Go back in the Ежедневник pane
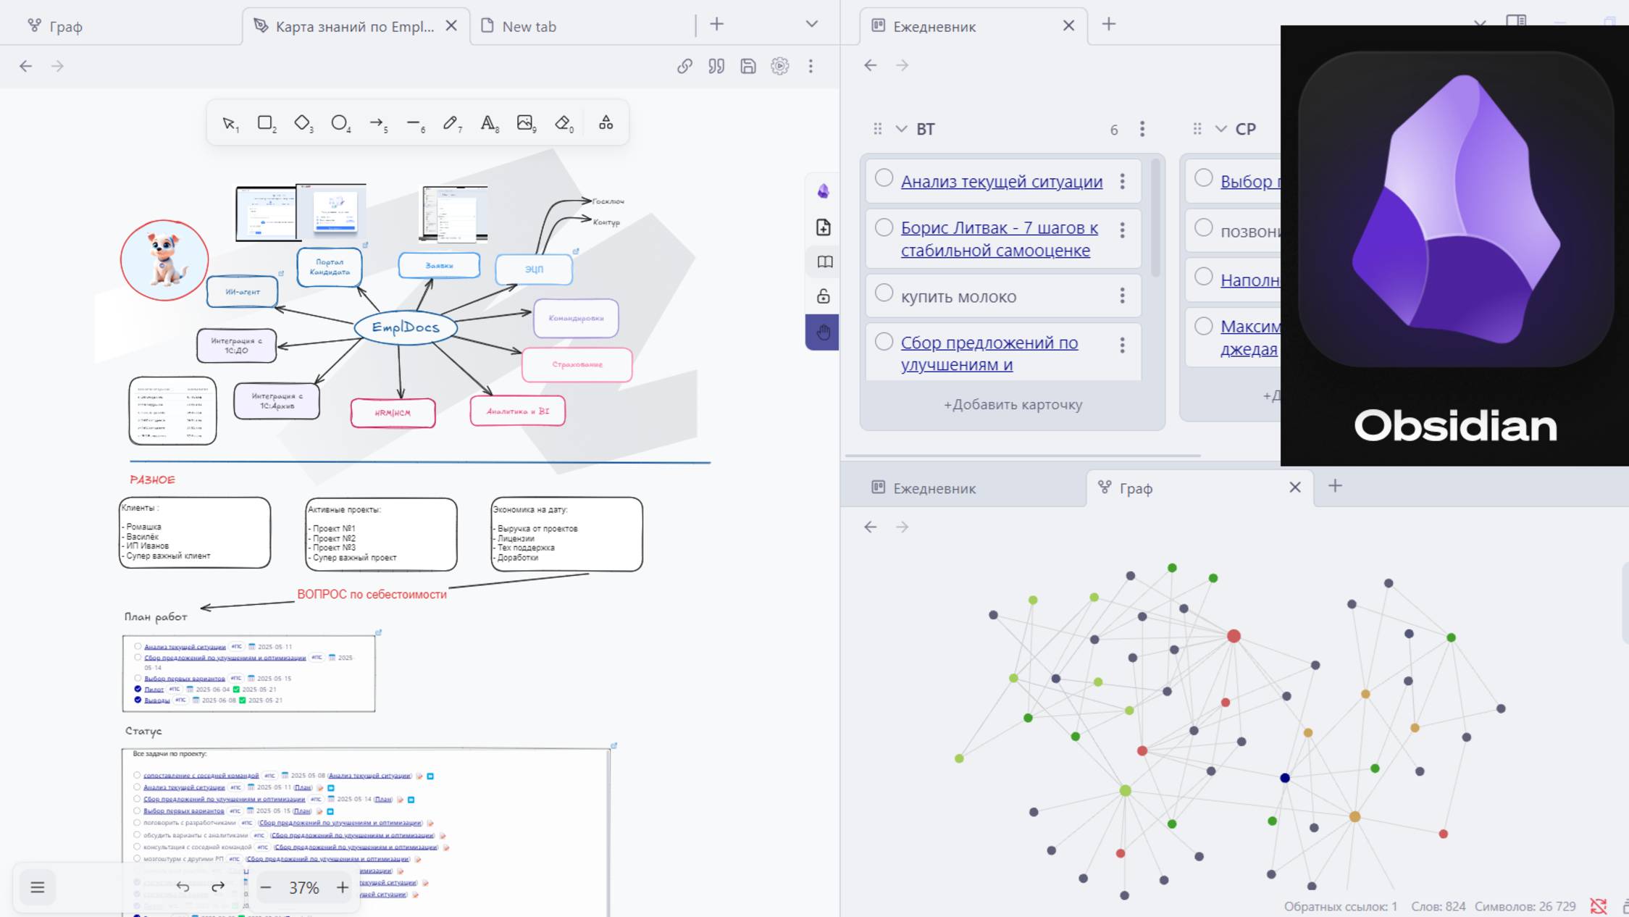The width and height of the screenshot is (1629, 917). tap(871, 65)
